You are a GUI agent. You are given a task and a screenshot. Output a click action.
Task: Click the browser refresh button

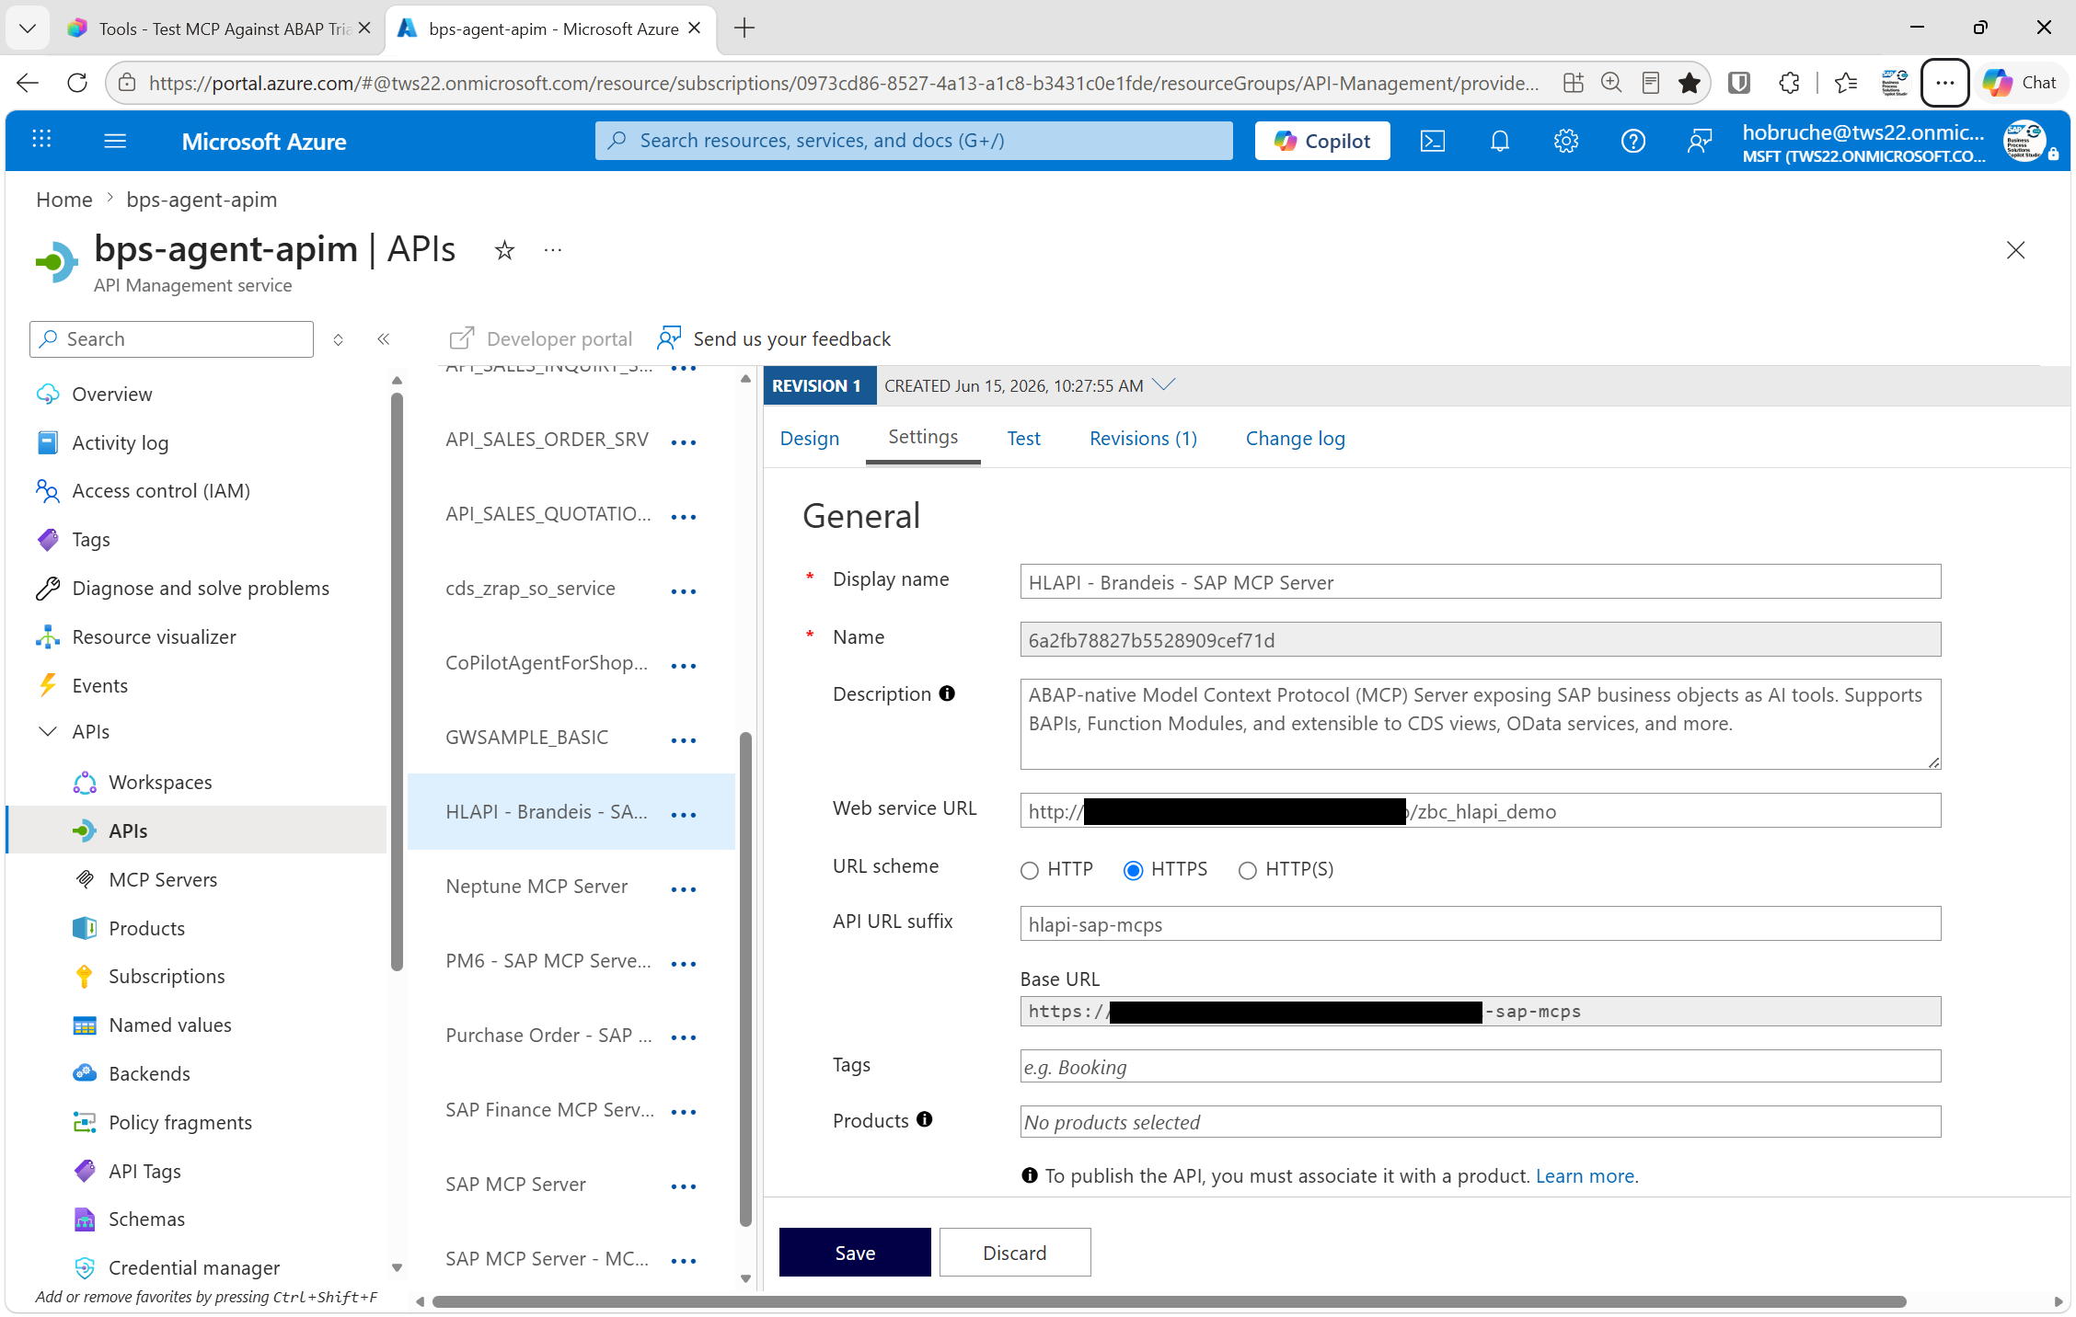pyautogui.click(x=77, y=83)
